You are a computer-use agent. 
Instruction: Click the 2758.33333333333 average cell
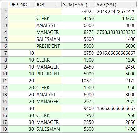click(x=116, y=32)
